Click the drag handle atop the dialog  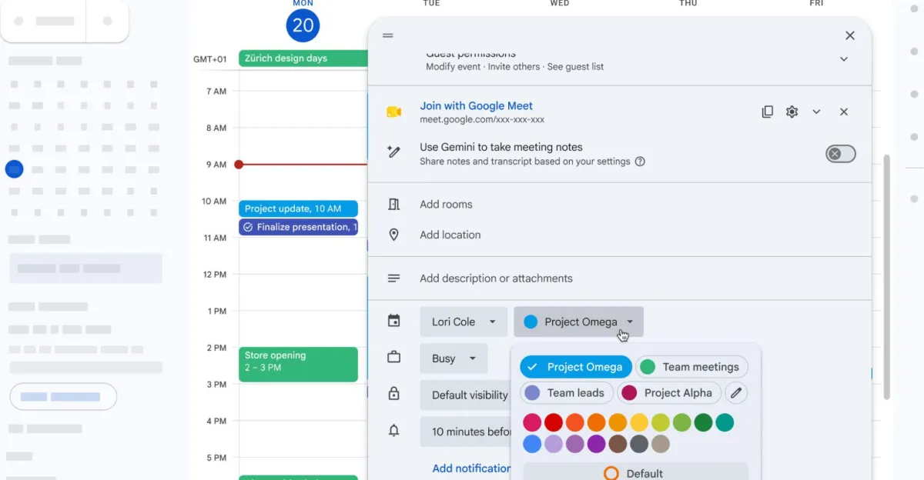pyautogui.click(x=388, y=35)
